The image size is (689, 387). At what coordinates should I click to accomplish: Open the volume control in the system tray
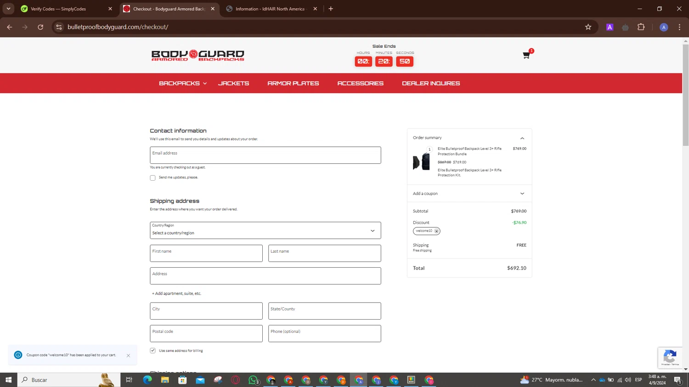628,380
